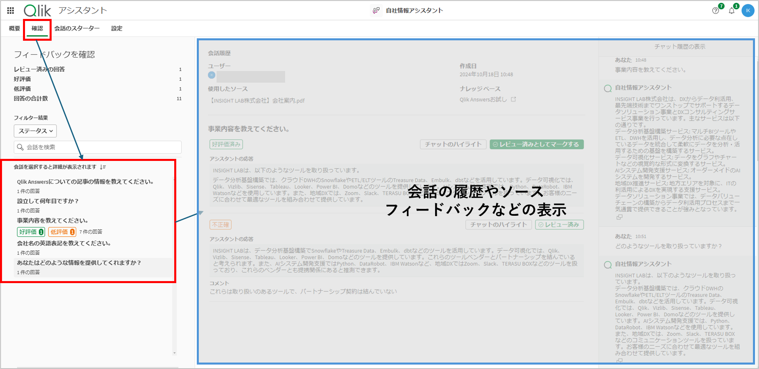This screenshot has height=369, width=759.
Task: Open the app launcher grid icon
Action: pos(10,10)
